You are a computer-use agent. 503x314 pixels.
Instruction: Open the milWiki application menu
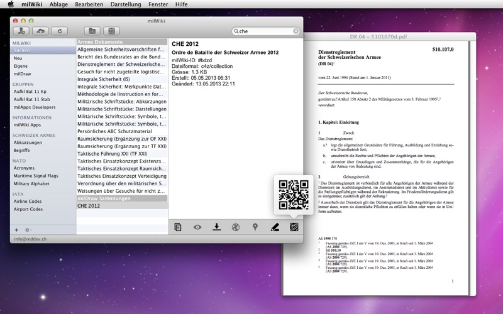coord(33,4)
